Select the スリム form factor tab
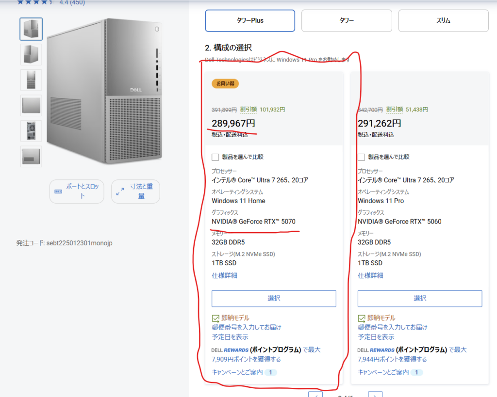Screen dimensions: 497x397 [443, 20]
